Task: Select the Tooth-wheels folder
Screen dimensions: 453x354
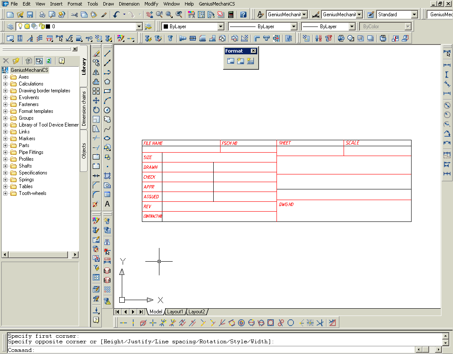Action: [32, 193]
